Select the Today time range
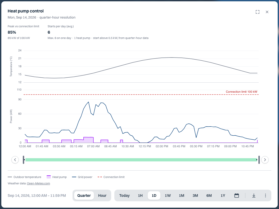The height and width of the screenshot is (209, 279). pos(124,195)
